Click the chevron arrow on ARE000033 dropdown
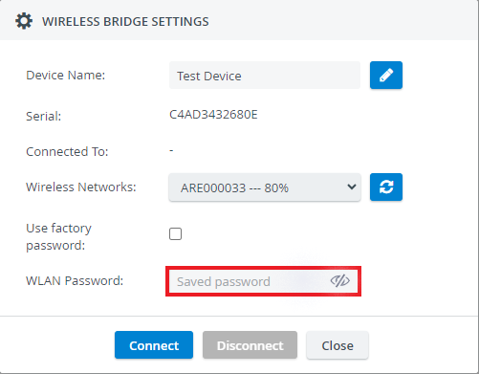The width and height of the screenshot is (479, 374). (x=352, y=187)
